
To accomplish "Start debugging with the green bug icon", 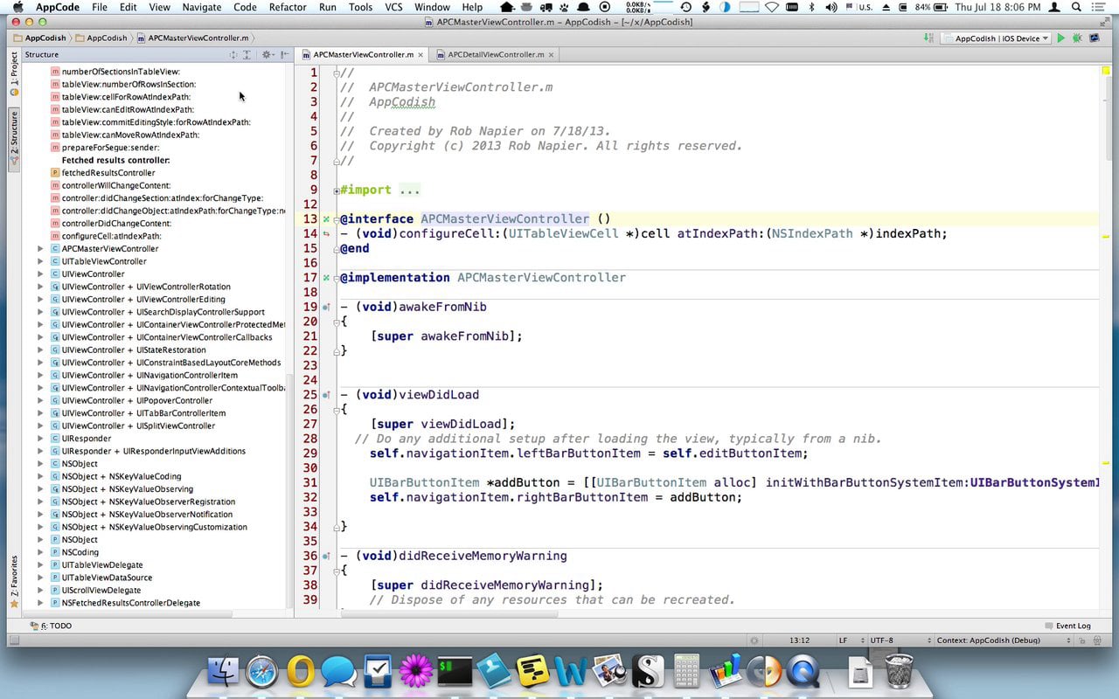I will click(1076, 38).
